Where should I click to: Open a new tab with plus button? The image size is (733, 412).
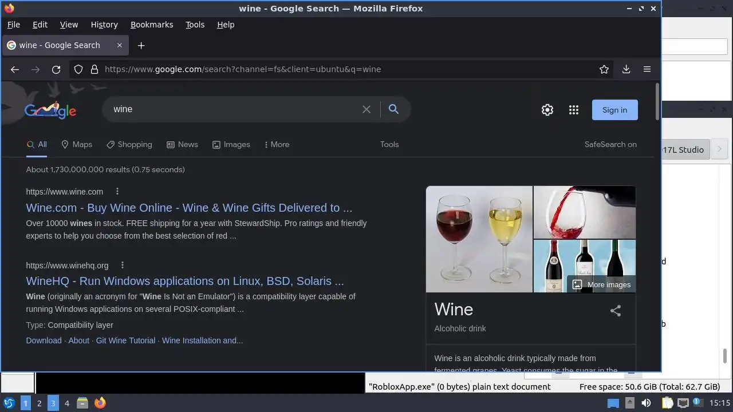tap(141, 45)
